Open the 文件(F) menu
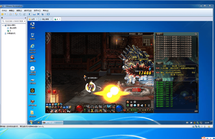 [4, 10]
